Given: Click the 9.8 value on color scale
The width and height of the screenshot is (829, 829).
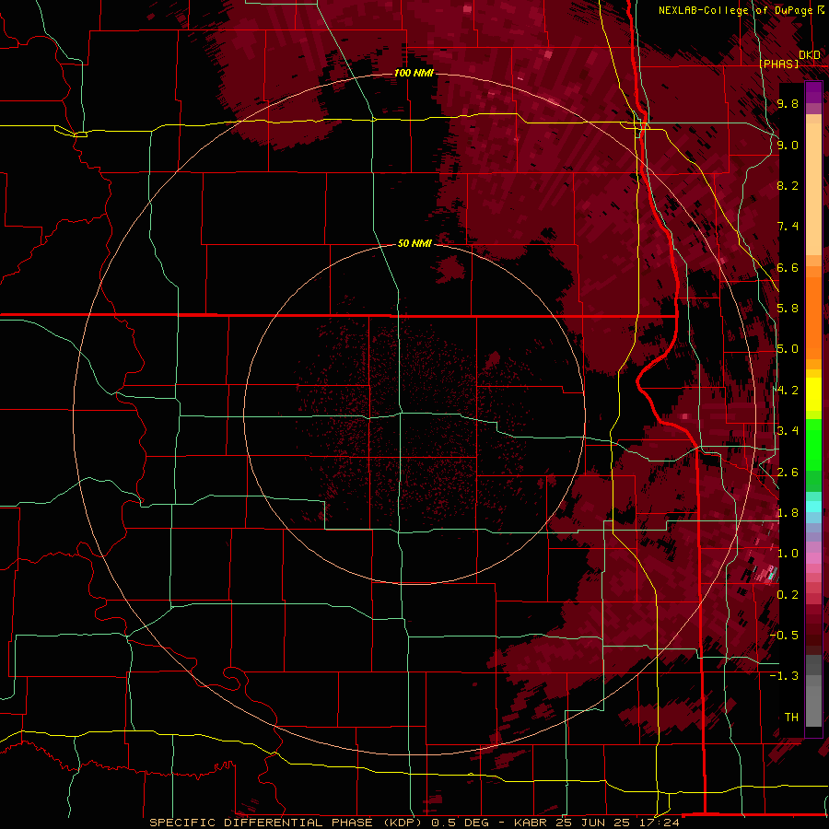Looking at the screenshot, I should tap(788, 103).
